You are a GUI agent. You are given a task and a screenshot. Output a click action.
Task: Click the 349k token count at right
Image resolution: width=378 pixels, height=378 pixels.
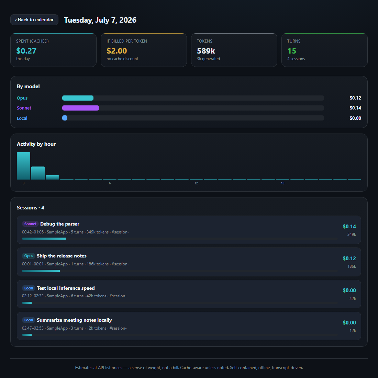click(x=352, y=234)
